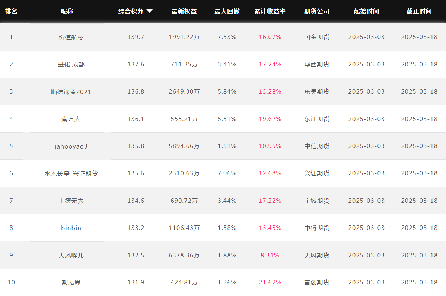446x296 pixels.
Task: Click the 期货公司 column header
Action: point(316,12)
